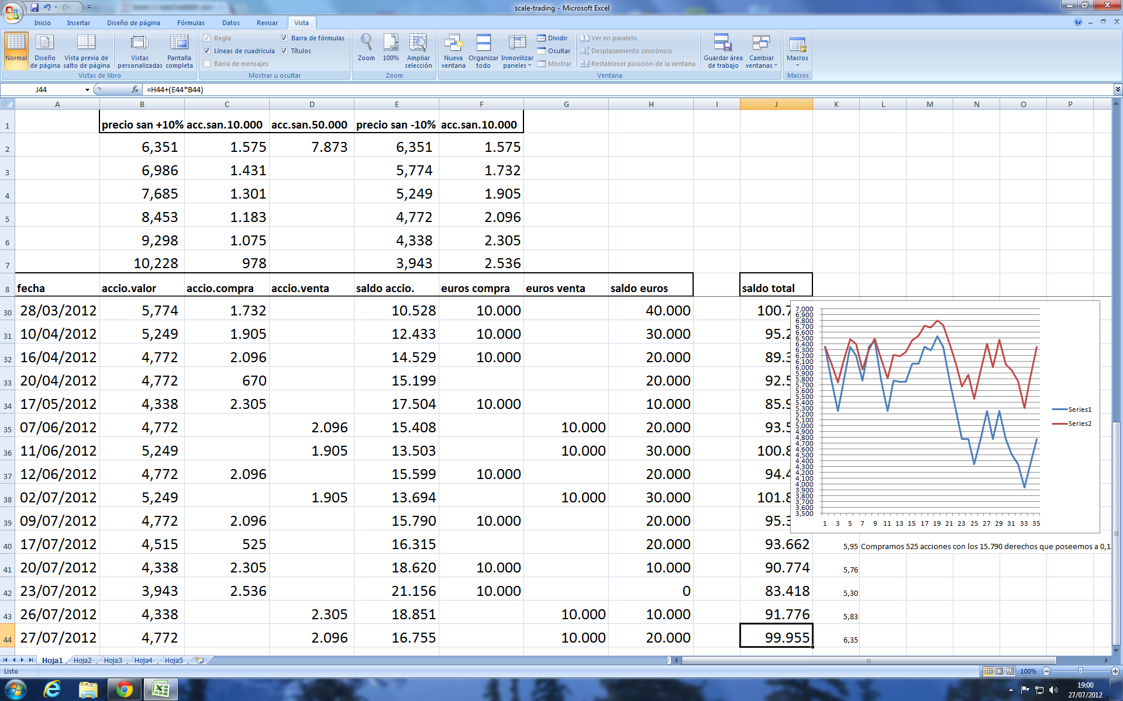The width and height of the screenshot is (1123, 701).
Task: Launch Excel from the Windows taskbar
Action: click(160, 690)
